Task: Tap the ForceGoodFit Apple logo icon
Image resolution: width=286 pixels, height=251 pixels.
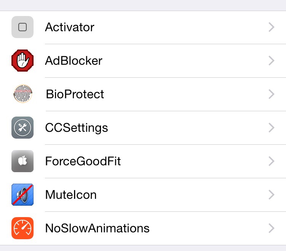Action: pos(22,161)
